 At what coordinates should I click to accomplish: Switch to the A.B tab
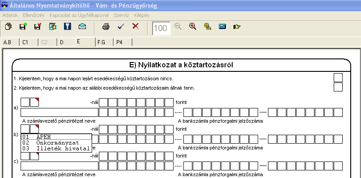(x=10, y=42)
